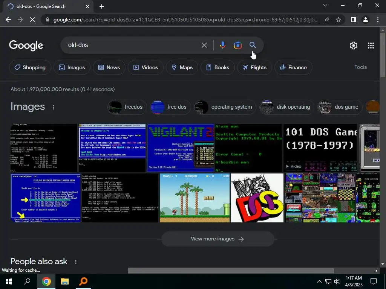This screenshot has height=289, width=386.
Task: View site info via the lock icon
Action: (47, 20)
